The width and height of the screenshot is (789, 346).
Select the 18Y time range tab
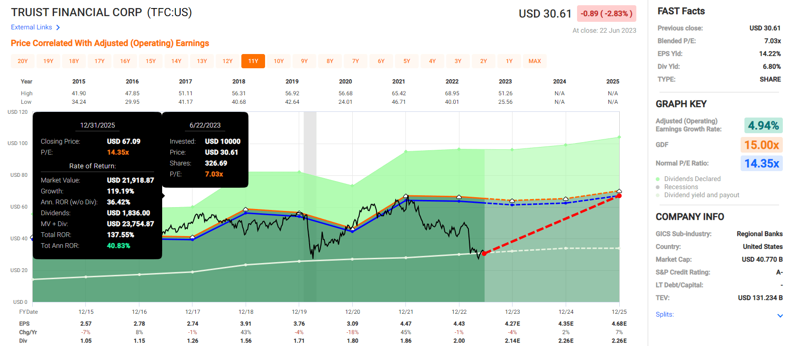tap(74, 61)
